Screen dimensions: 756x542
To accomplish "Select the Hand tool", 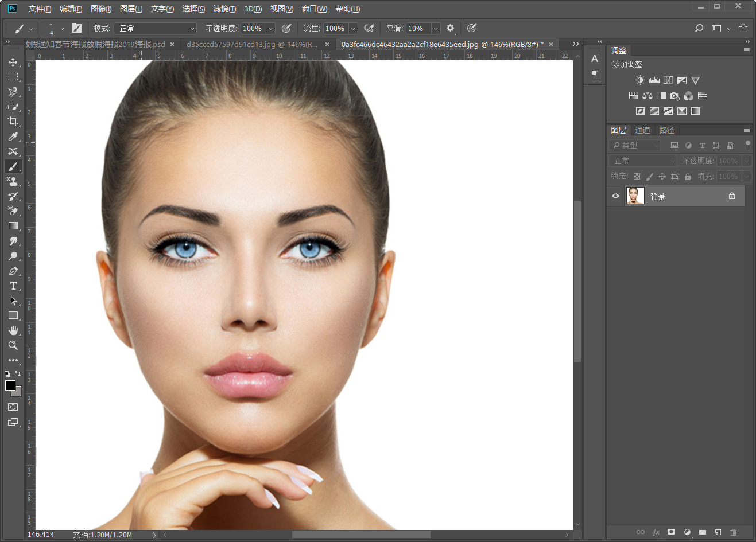I will (13, 330).
